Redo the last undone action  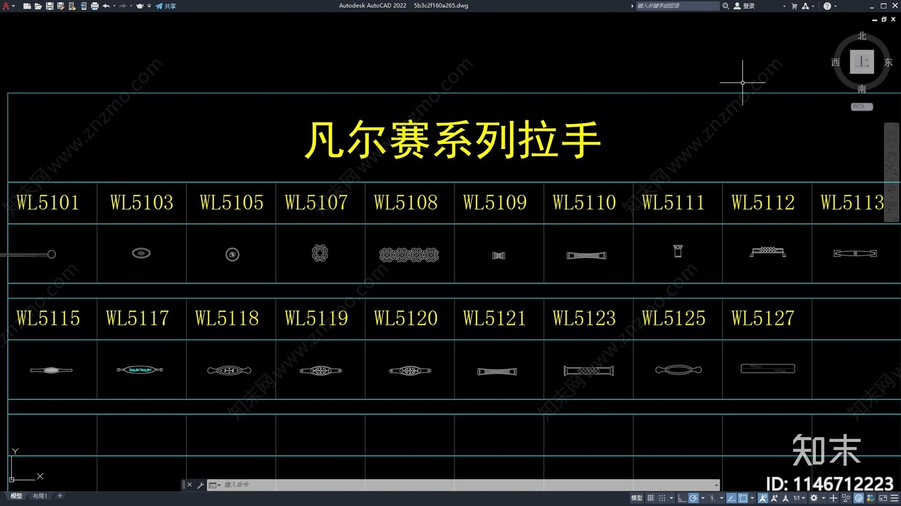coord(123,6)
